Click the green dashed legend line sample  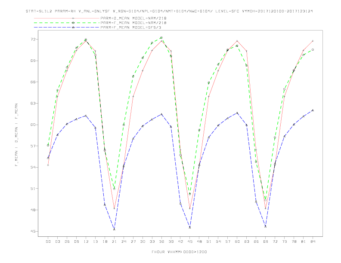[x=67, y=23]
